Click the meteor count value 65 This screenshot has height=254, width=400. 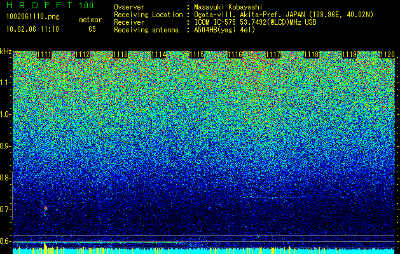[92, 29]
